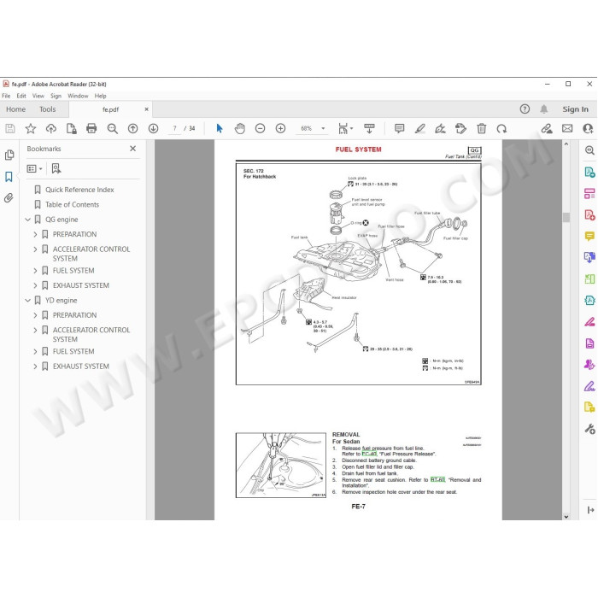Collapse the YD engine bookmark
Screen dimensions: 598x598
[28, 300]
